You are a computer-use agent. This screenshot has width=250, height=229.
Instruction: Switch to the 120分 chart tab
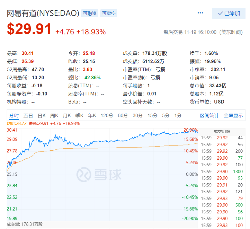tap(107, 115)
